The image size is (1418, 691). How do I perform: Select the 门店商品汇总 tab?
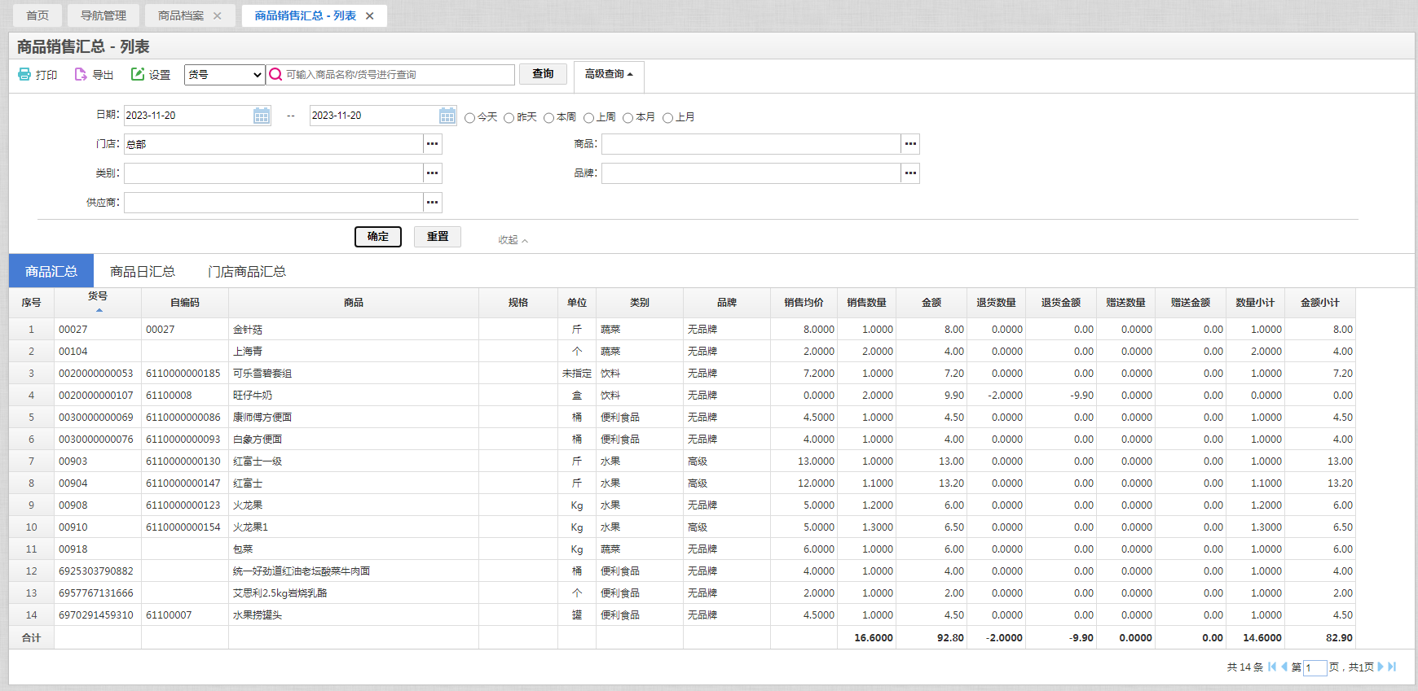point(247,271)
